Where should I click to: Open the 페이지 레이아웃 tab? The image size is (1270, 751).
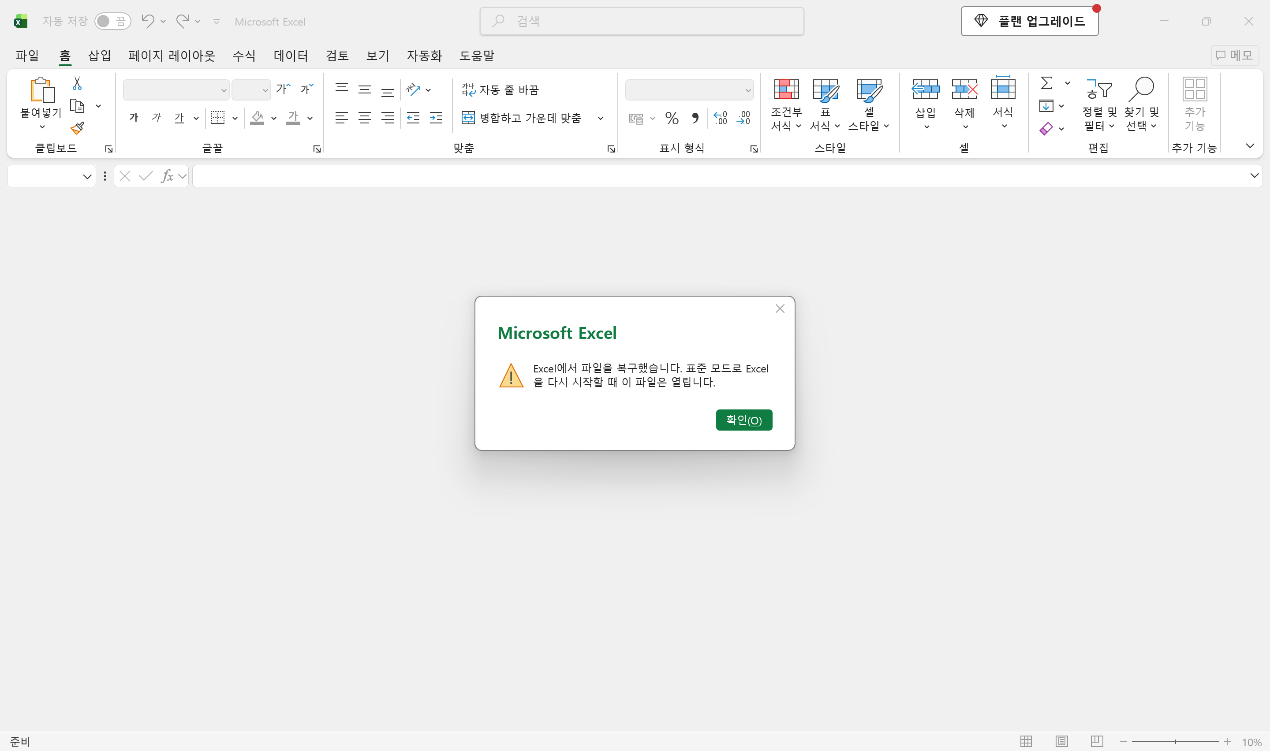coord(172,55)
